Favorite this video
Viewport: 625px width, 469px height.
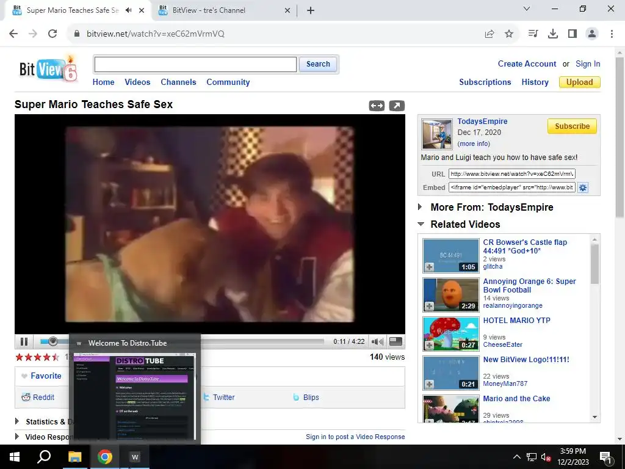point(42,376)
